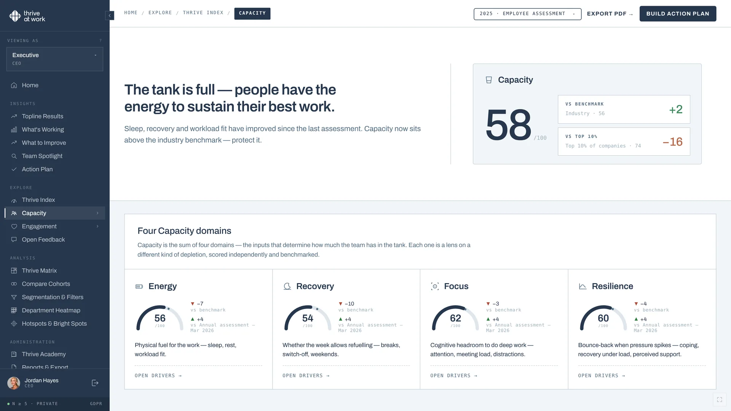Screen dimensions: 731x411
Task: Click the Team Spotlight magnifier icon
Action: pos(14,156)
